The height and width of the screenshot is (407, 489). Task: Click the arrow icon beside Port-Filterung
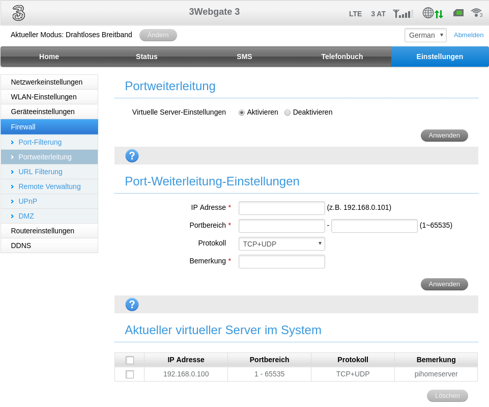(12, 143)
